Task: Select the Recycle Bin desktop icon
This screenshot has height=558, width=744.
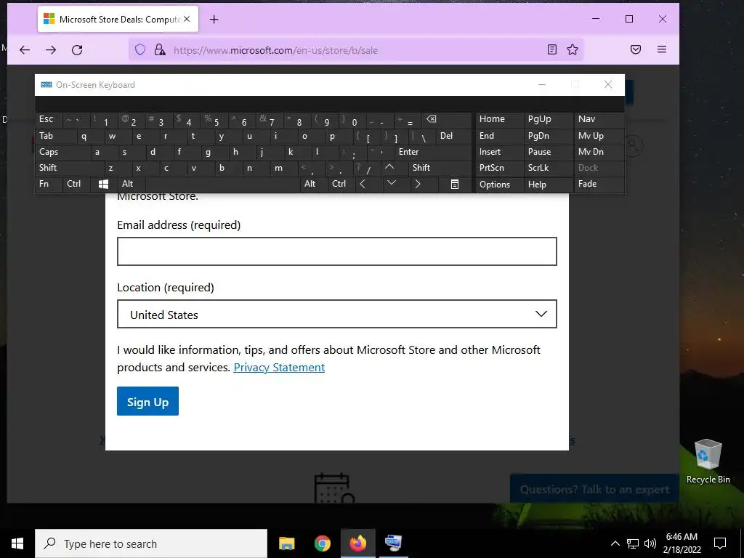Action: point(708,461)
